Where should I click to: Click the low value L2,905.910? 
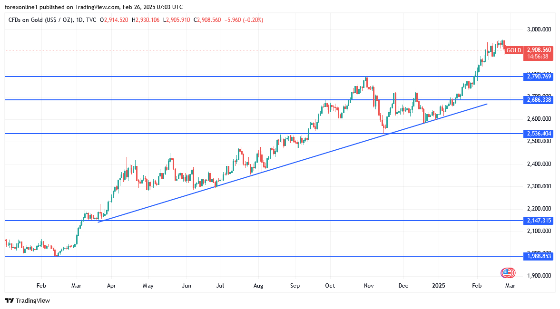[177, 20]
